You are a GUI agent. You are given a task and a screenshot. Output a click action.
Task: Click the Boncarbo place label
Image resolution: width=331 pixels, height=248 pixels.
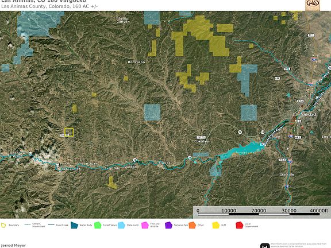pyautogui.click(x=136, y=62)
